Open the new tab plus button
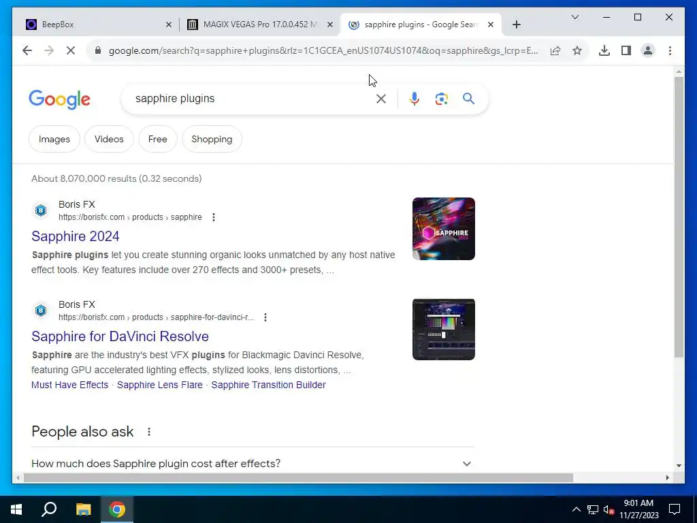Image resolution: width=697 pixels, height=523 pixels. pyautogui.click(x=516, y=25)
